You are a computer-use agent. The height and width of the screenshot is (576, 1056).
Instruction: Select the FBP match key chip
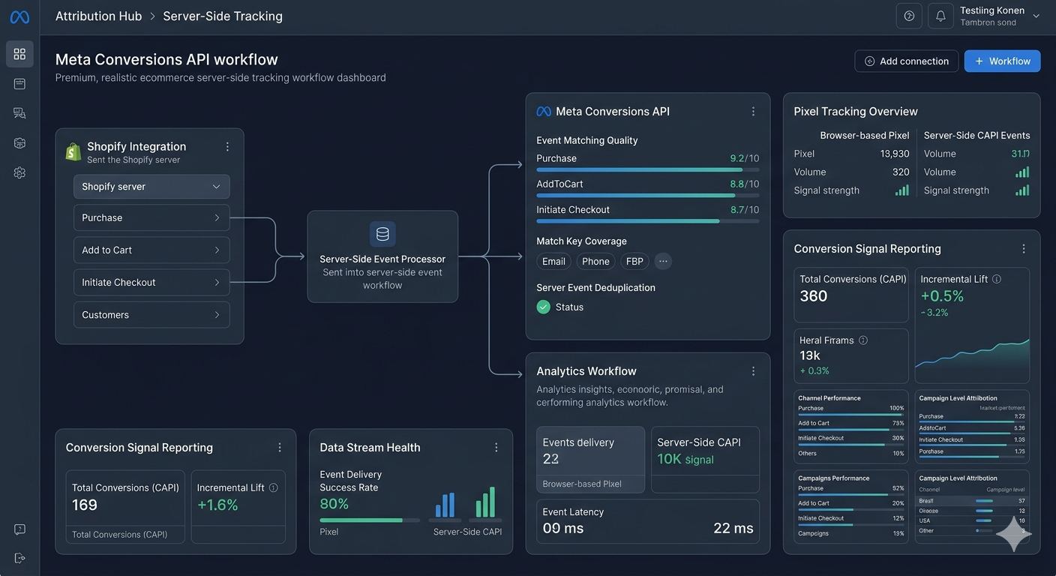point(634,261)
